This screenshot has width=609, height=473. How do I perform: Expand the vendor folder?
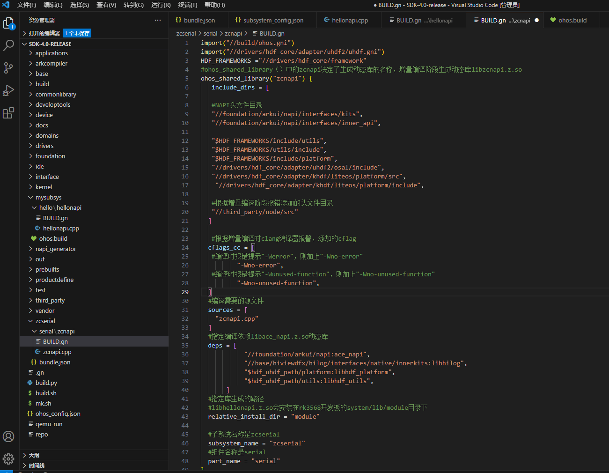[94, 310]
